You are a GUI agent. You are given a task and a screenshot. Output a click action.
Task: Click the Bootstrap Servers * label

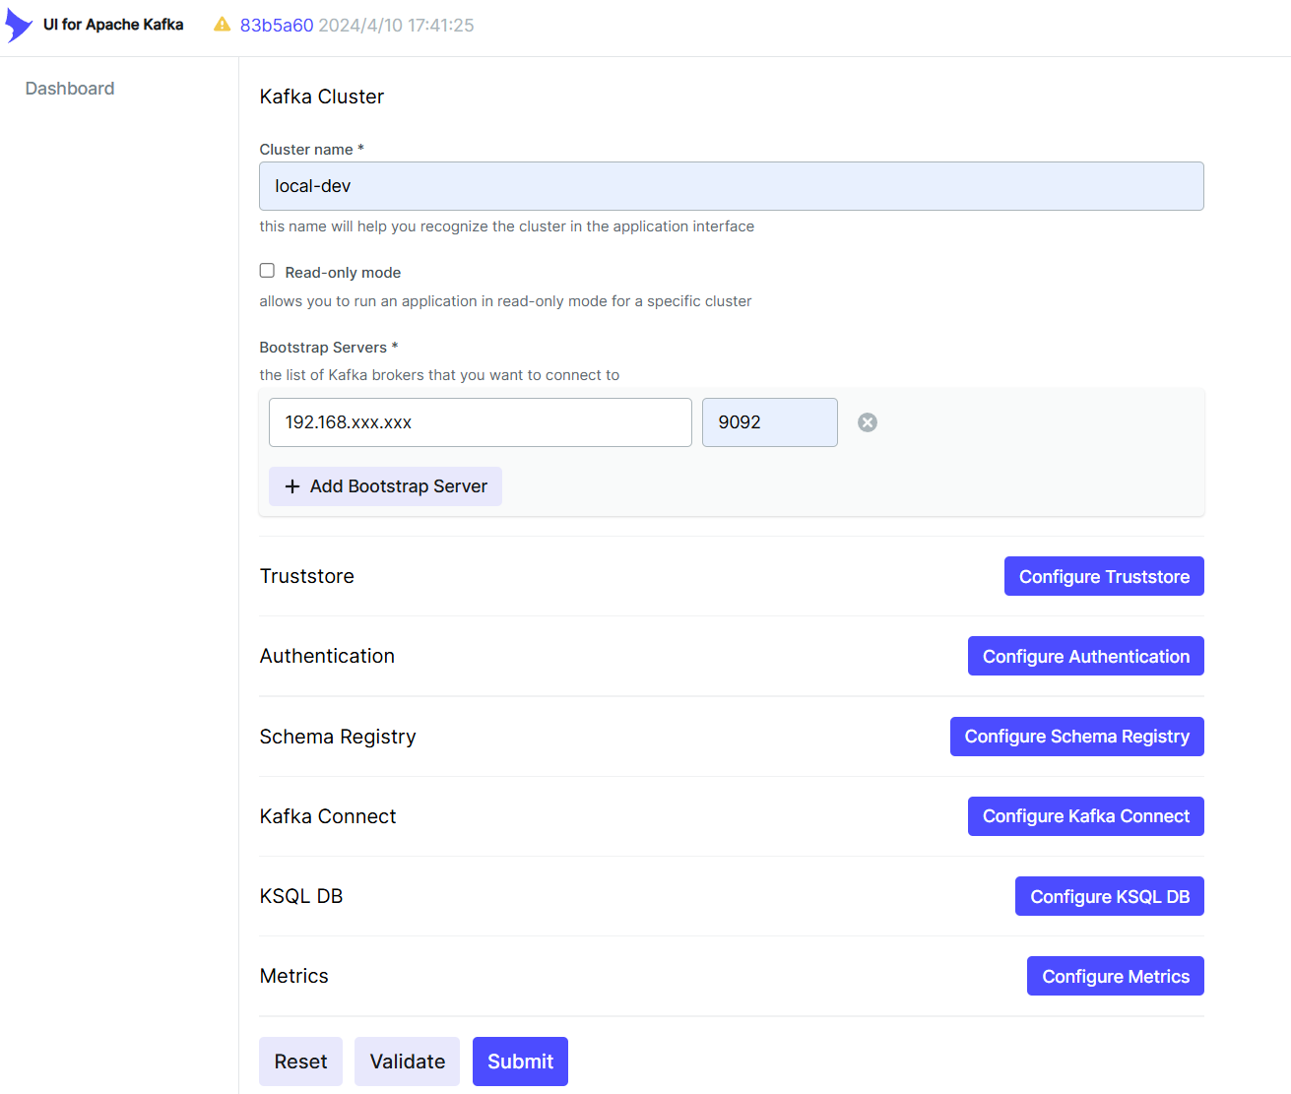tap(329, 348)
